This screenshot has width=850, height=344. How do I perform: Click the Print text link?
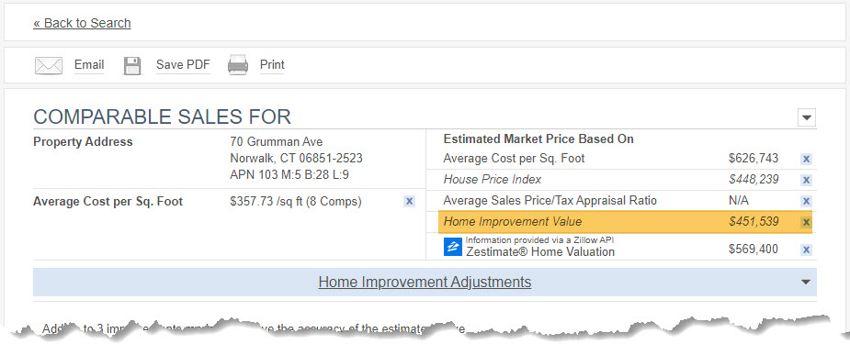pyautogui.click(x=272, y=65)
